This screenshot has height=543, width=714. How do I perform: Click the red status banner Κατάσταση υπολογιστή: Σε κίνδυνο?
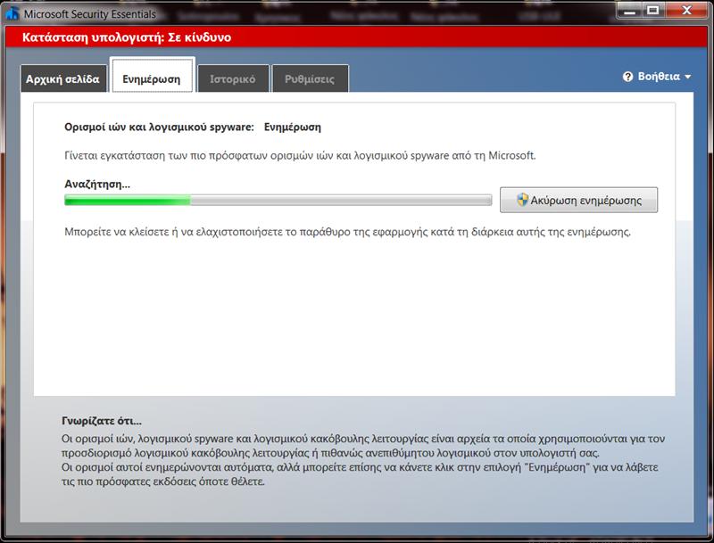pyautogui.click(x=356, y=37)
